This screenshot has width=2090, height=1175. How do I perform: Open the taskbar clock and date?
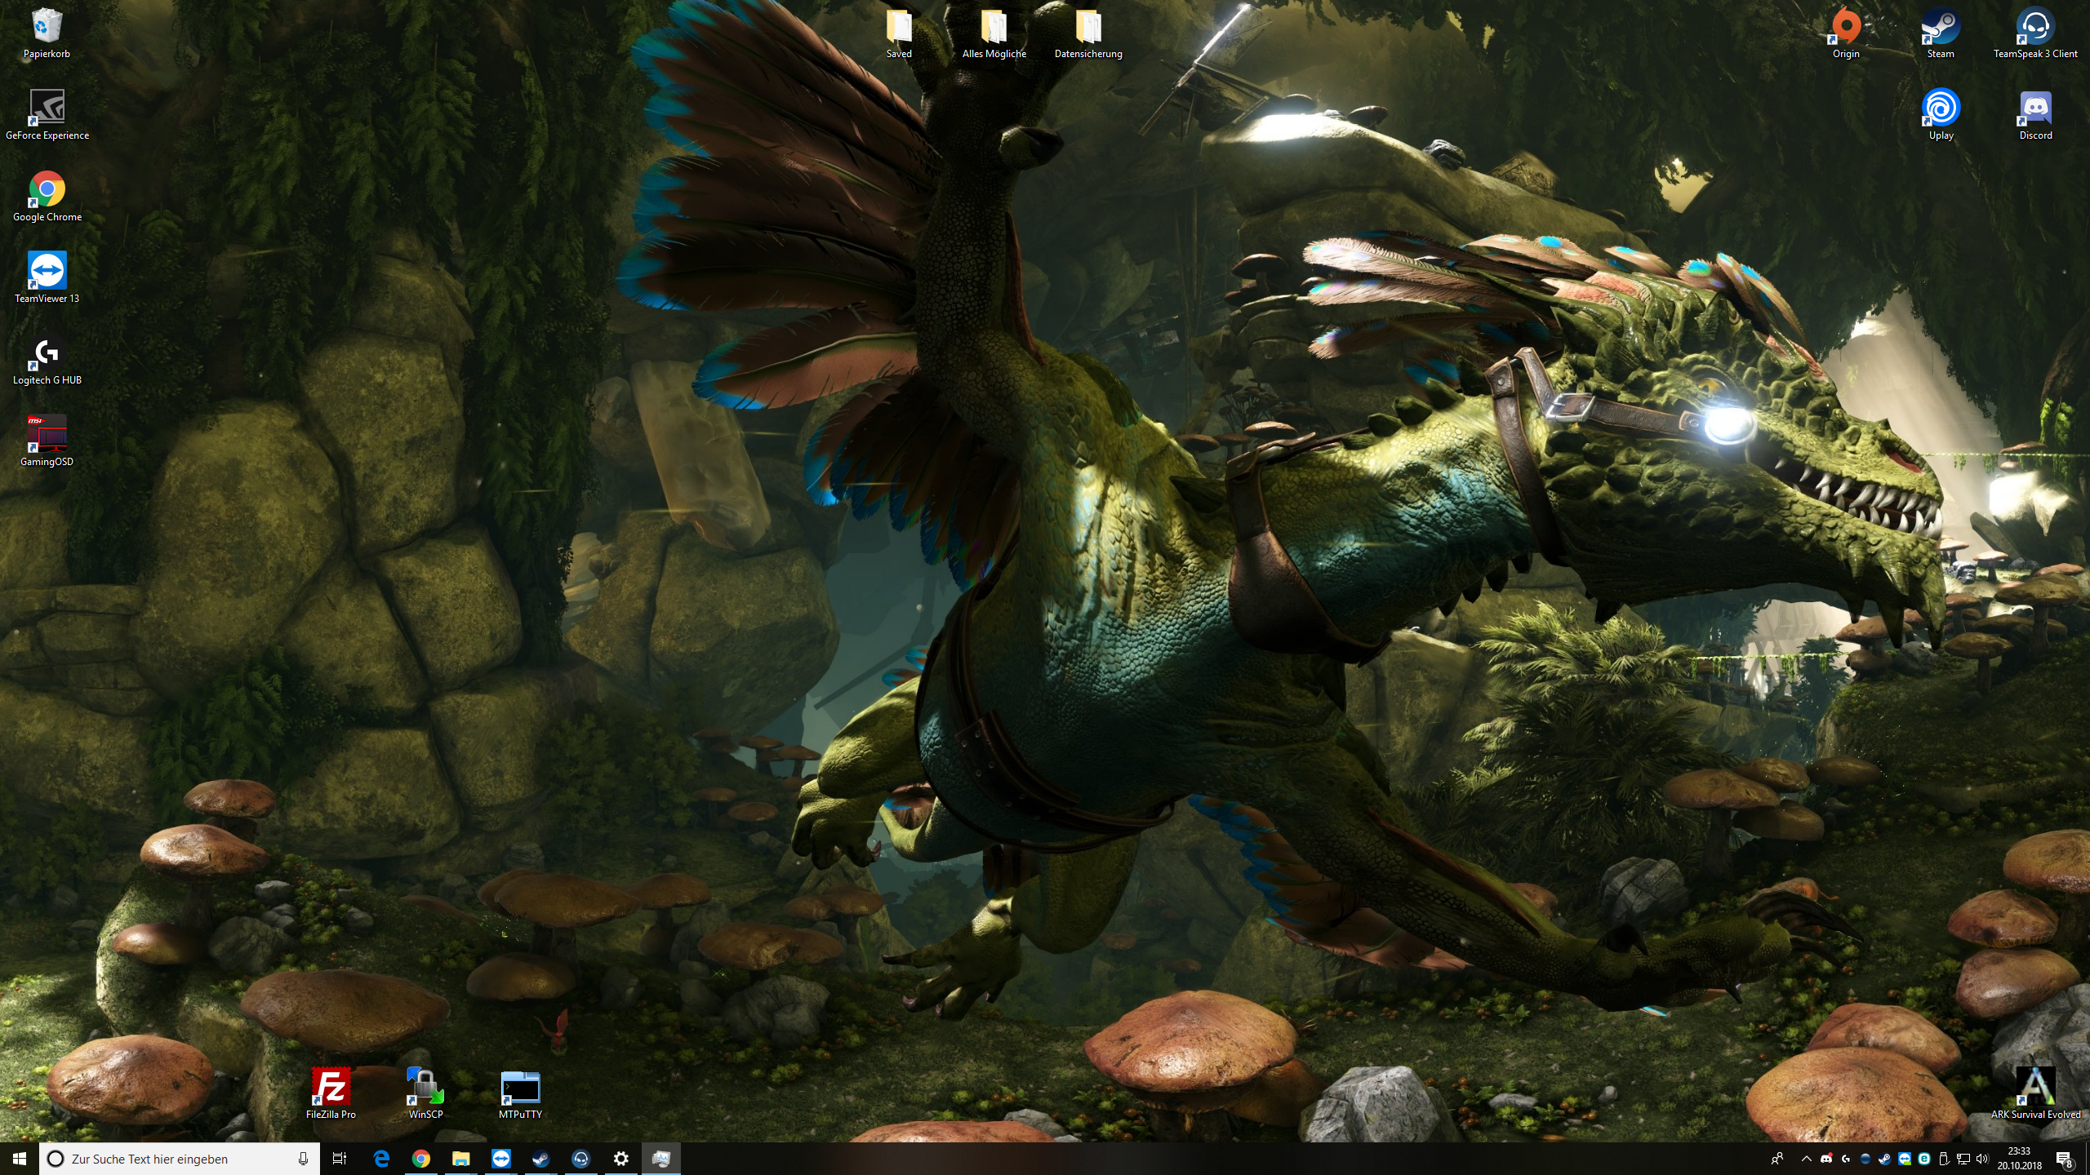2019,1159
